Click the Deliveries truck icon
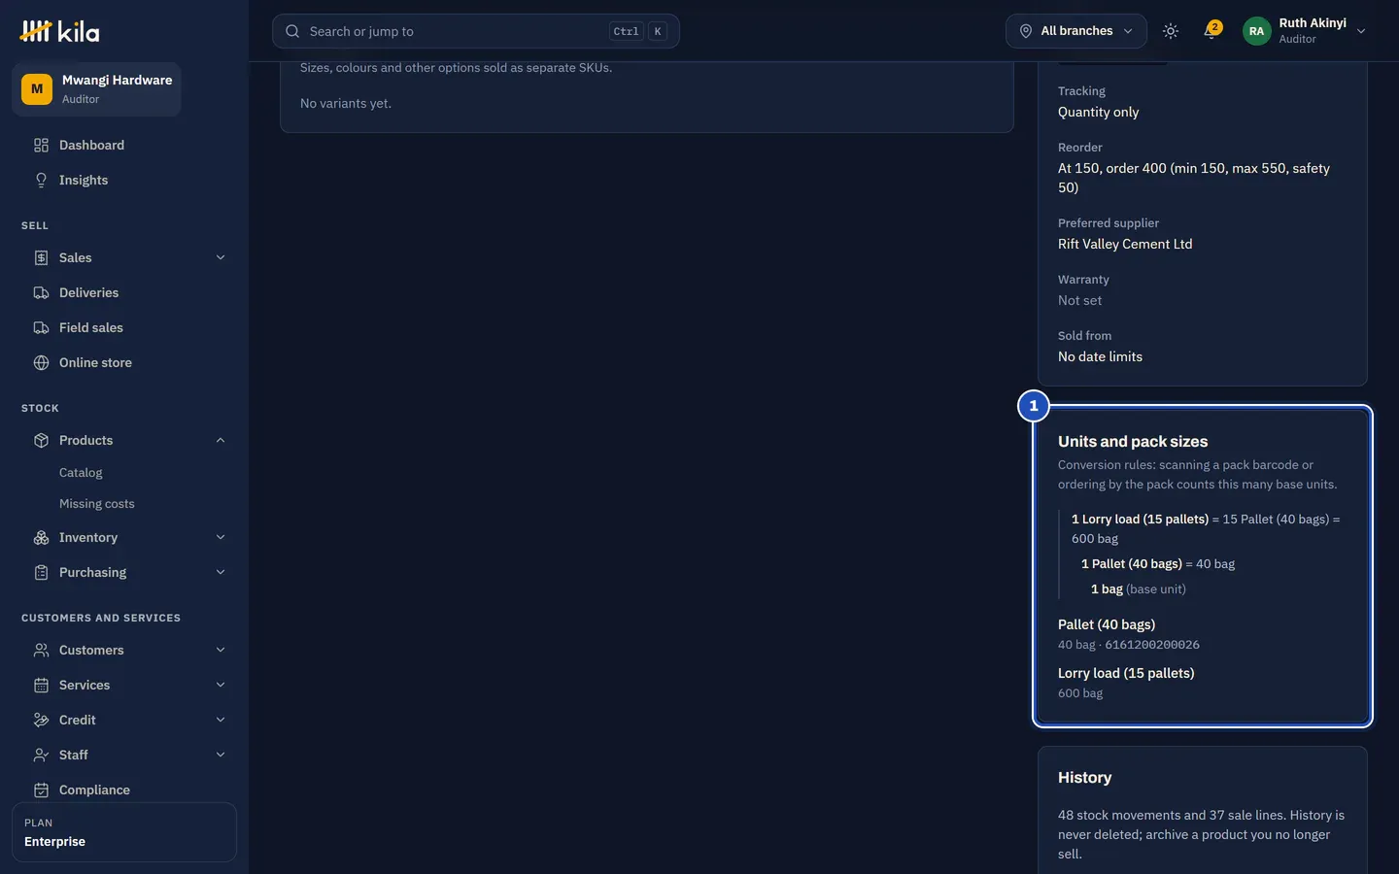1399x874 pixels. pyautogui.click(x=41, y=292)
